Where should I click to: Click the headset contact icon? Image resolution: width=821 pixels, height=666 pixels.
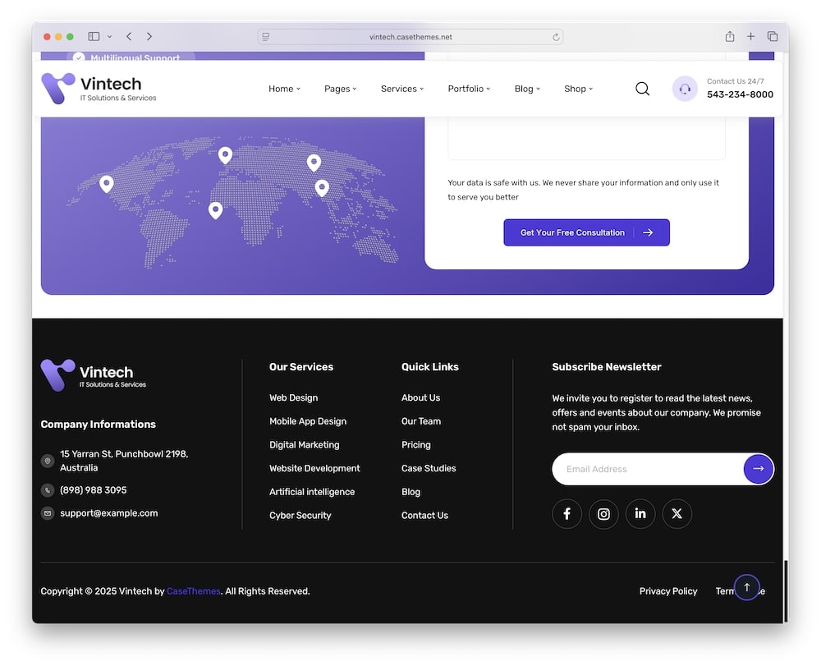point(685,89)
